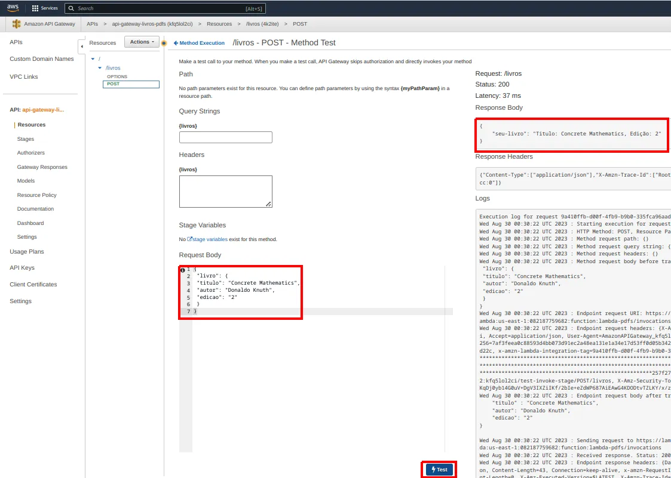Open VPC Links
671x478 pixels.
[23, 77]
